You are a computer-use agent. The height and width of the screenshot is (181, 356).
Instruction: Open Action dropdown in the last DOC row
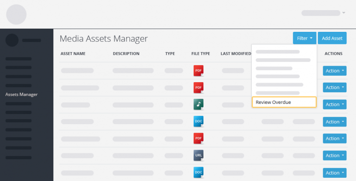point(335,173)
